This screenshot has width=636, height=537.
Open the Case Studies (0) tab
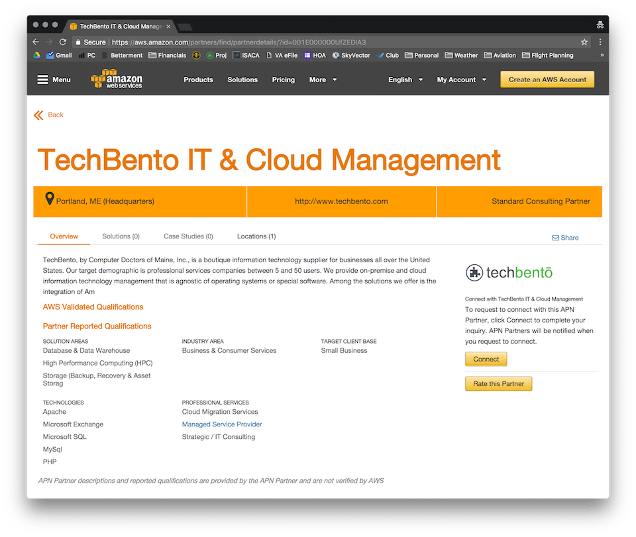click(x=188, y=236)
